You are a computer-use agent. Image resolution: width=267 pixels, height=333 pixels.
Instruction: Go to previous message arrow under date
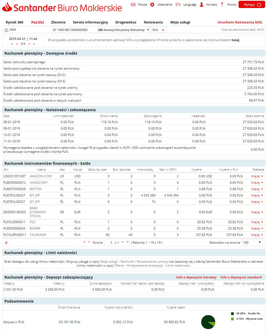(x=17, y=44)
